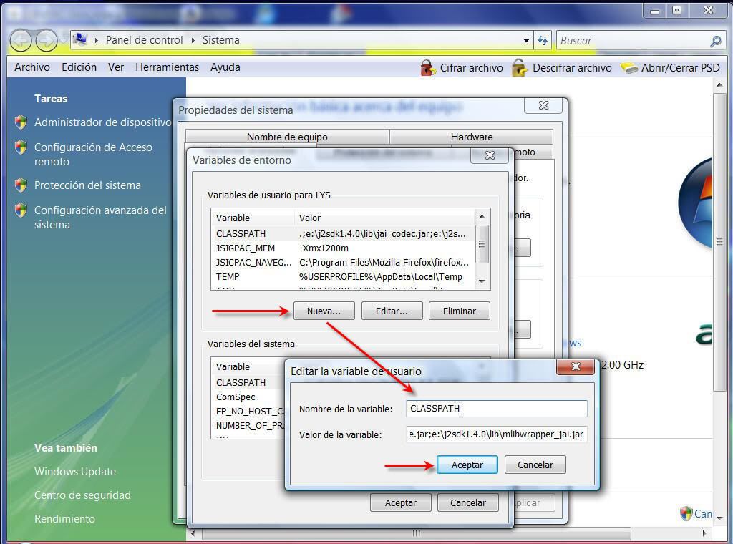
Task: Select CLASSPATH row in system variables list
Action: pyautogui.click(x=248, y=382)
